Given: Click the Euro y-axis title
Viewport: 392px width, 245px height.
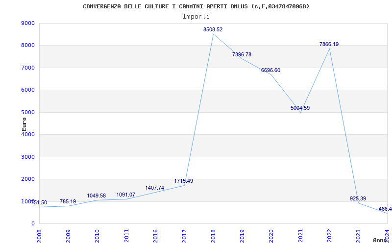Looking at the screenshot, I should pyautogui.click(x=24, y=124).
